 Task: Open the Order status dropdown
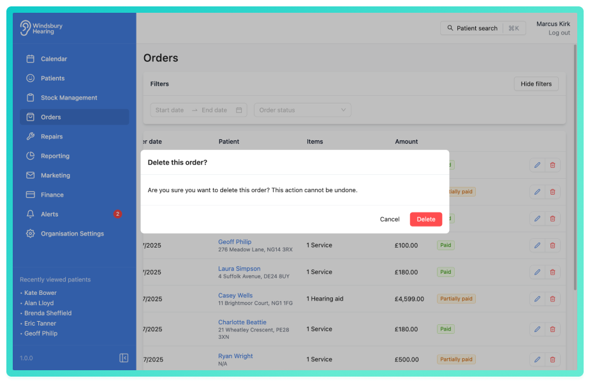302,110
